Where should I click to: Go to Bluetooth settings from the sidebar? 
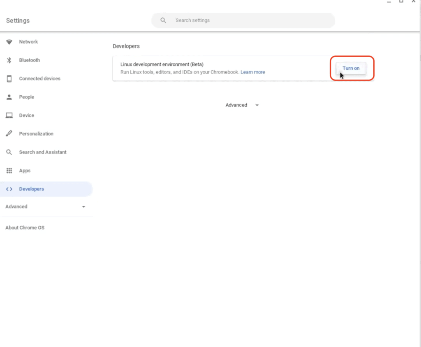pyautogui.click(x=29, y=60)
